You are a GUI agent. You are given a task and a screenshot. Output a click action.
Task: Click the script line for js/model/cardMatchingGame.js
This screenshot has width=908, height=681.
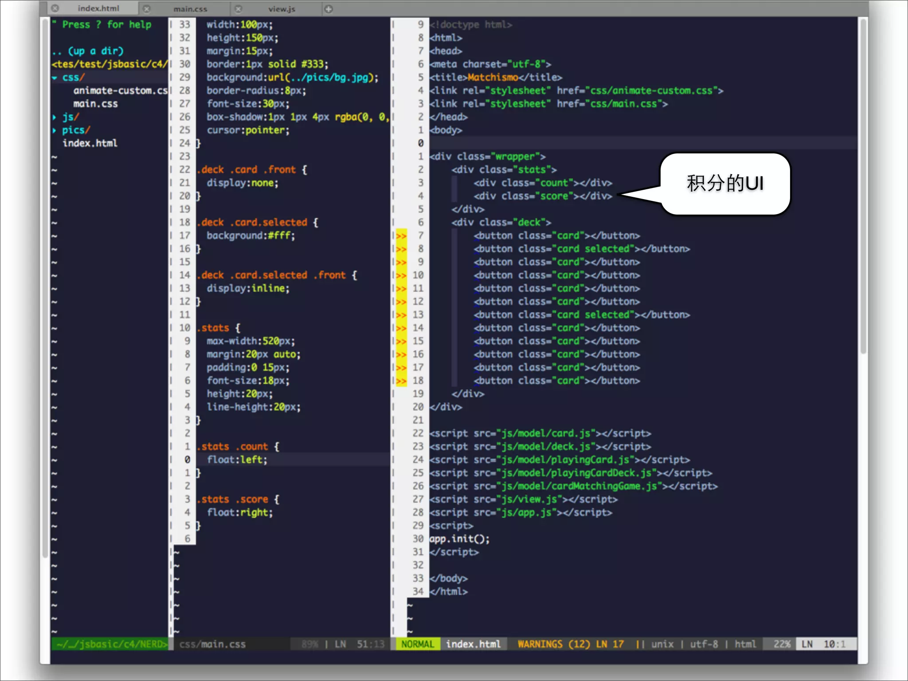pyautogui.click(x=573, y=486)
